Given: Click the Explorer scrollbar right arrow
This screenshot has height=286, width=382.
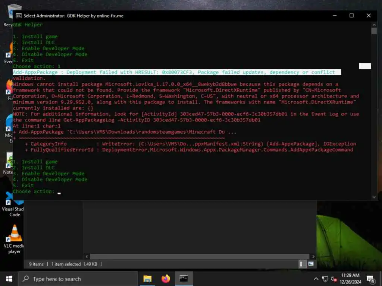Looking at the screenshot, I should pos(313,256).
